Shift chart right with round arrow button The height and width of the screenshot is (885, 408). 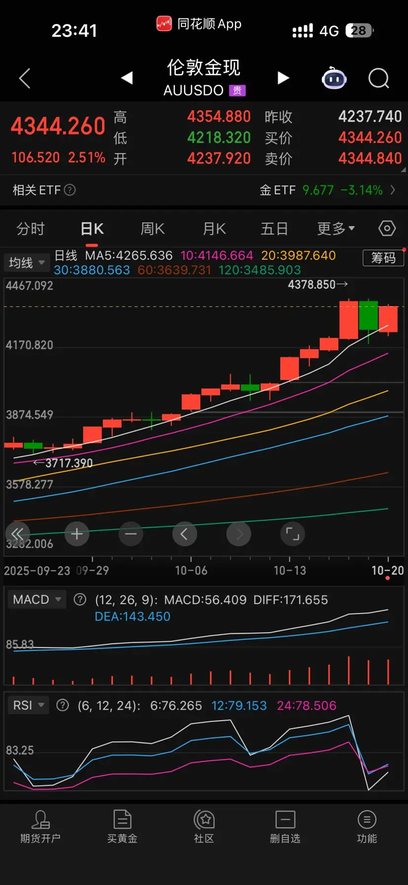click(x=239, y=534)
